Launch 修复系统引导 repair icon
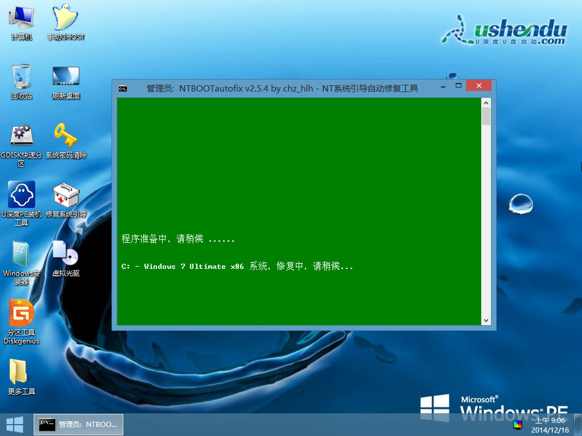The width and height of the screenshot is (582, 436). point(65,195)
